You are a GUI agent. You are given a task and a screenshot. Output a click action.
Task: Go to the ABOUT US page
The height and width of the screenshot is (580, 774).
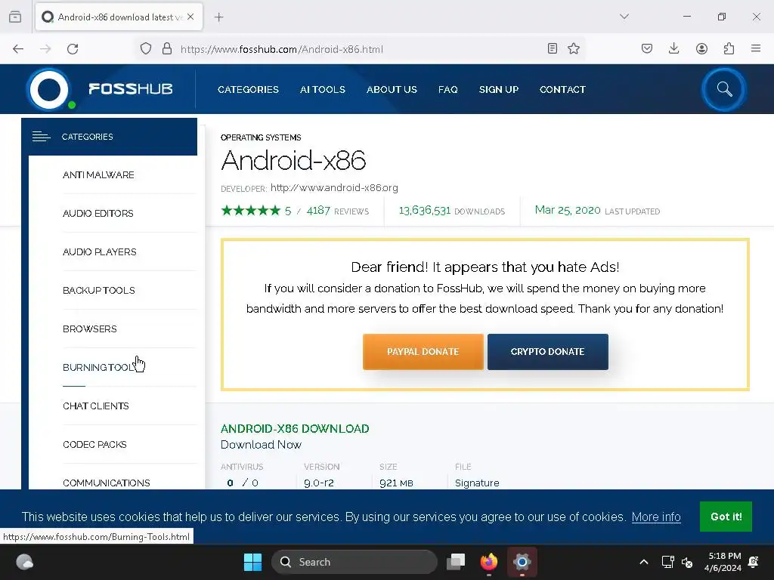tap(392, 90)
